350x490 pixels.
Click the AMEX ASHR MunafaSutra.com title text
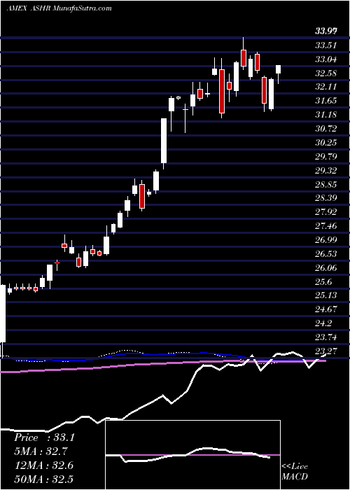click(59, 8)
